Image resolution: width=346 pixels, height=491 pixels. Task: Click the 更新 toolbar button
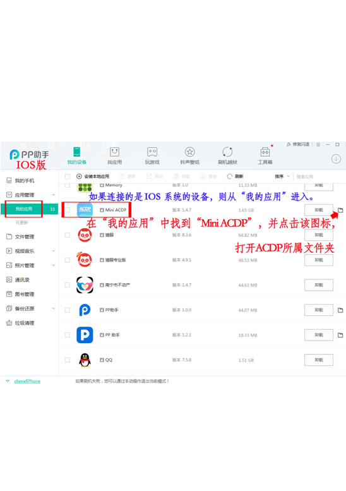128,176
